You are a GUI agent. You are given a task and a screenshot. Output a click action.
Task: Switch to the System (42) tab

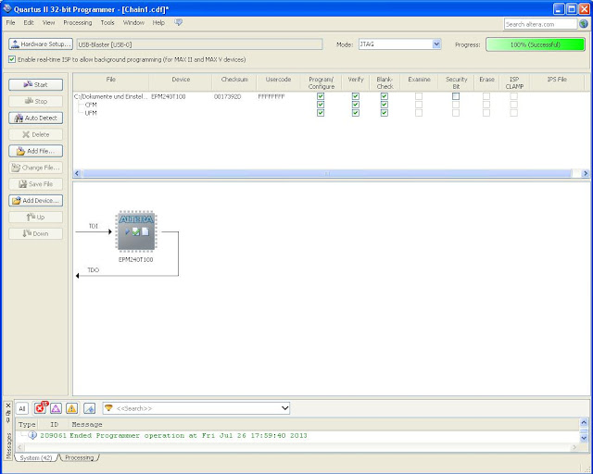[36, 457]
